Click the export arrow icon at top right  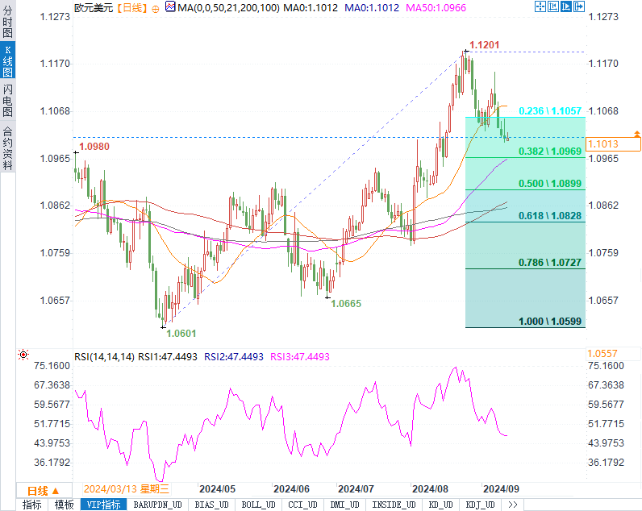coord(579,6)
